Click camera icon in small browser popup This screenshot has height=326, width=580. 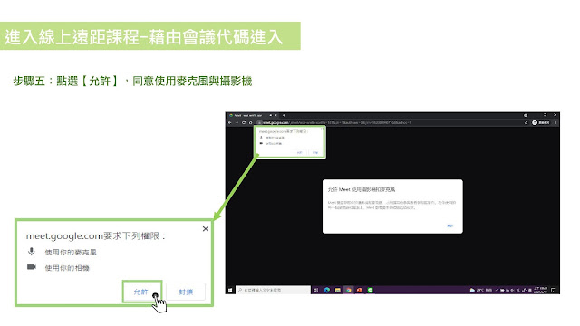(x=261, y=143)
